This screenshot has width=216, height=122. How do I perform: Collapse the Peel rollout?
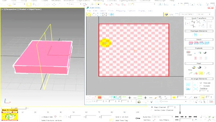199,63
